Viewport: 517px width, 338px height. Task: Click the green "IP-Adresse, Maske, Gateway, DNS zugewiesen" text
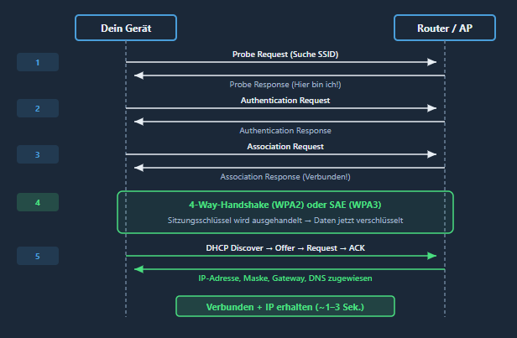[285, 278]
